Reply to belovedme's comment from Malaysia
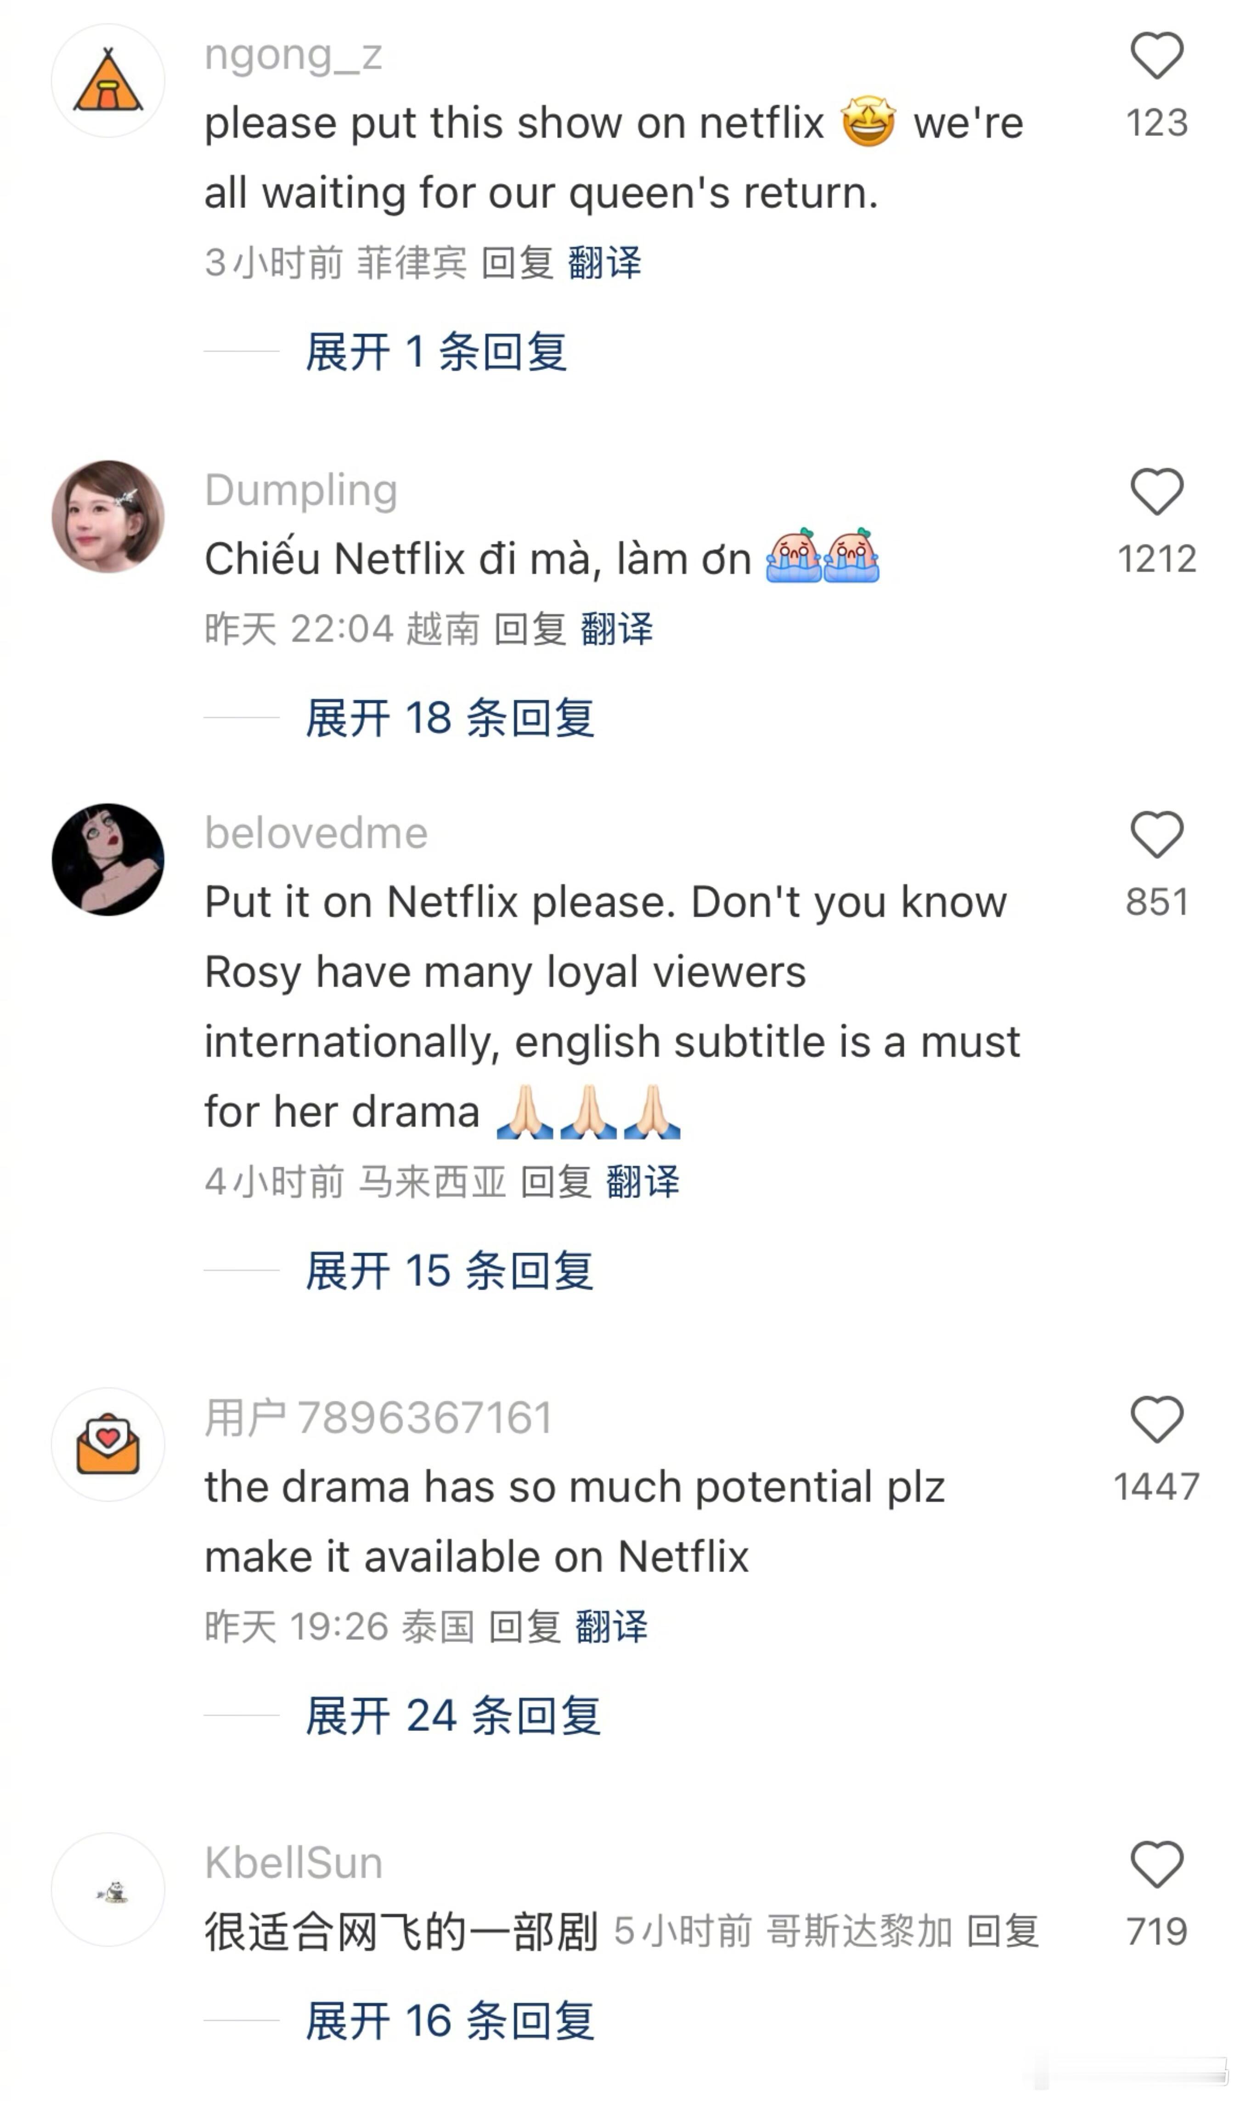1240x2101 pixels. (x=556, y=1181)
